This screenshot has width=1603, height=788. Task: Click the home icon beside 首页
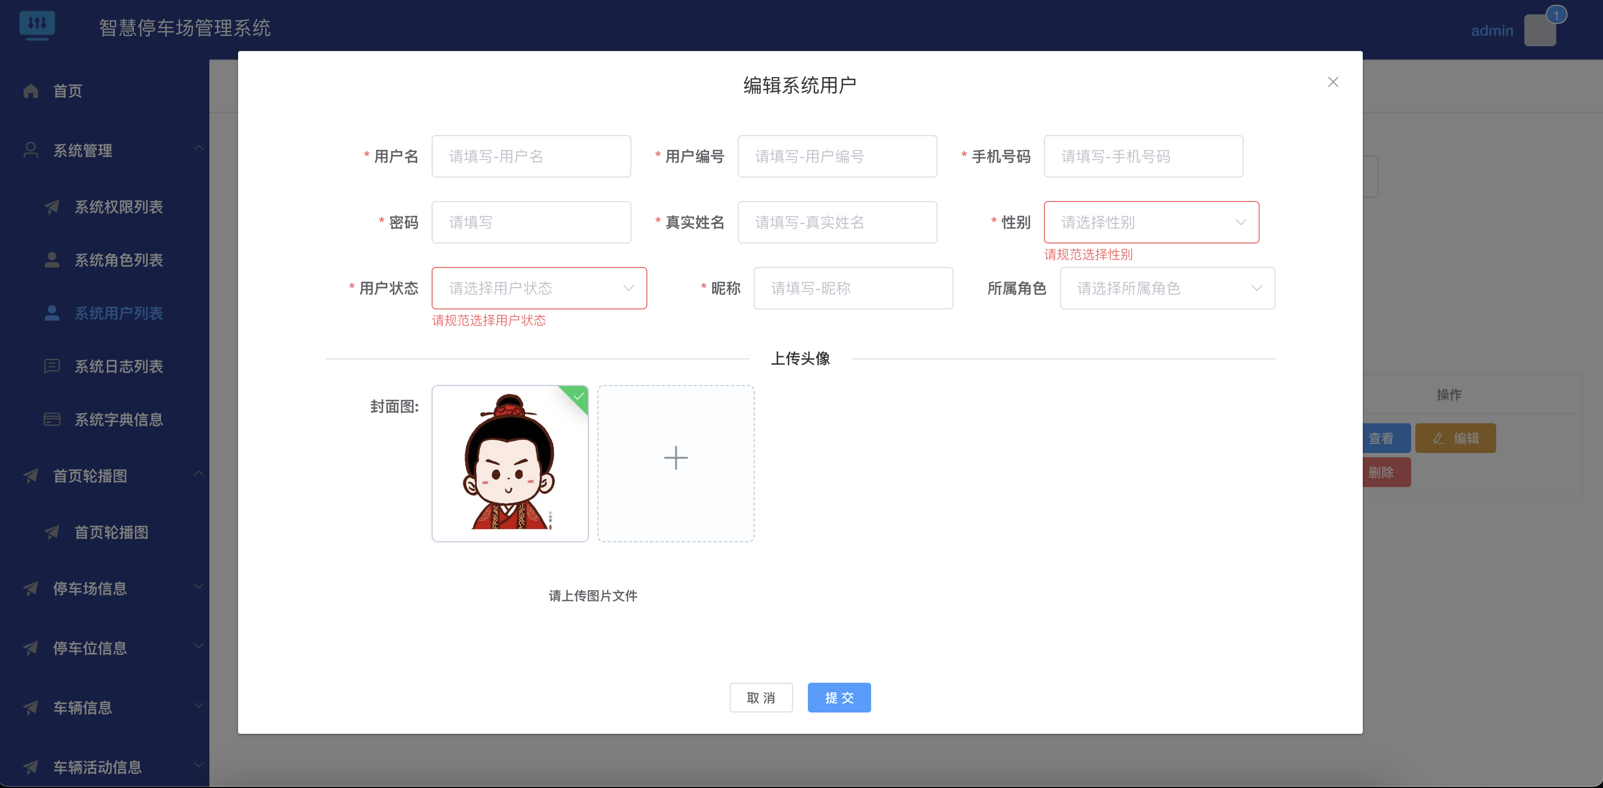point(30,91)
